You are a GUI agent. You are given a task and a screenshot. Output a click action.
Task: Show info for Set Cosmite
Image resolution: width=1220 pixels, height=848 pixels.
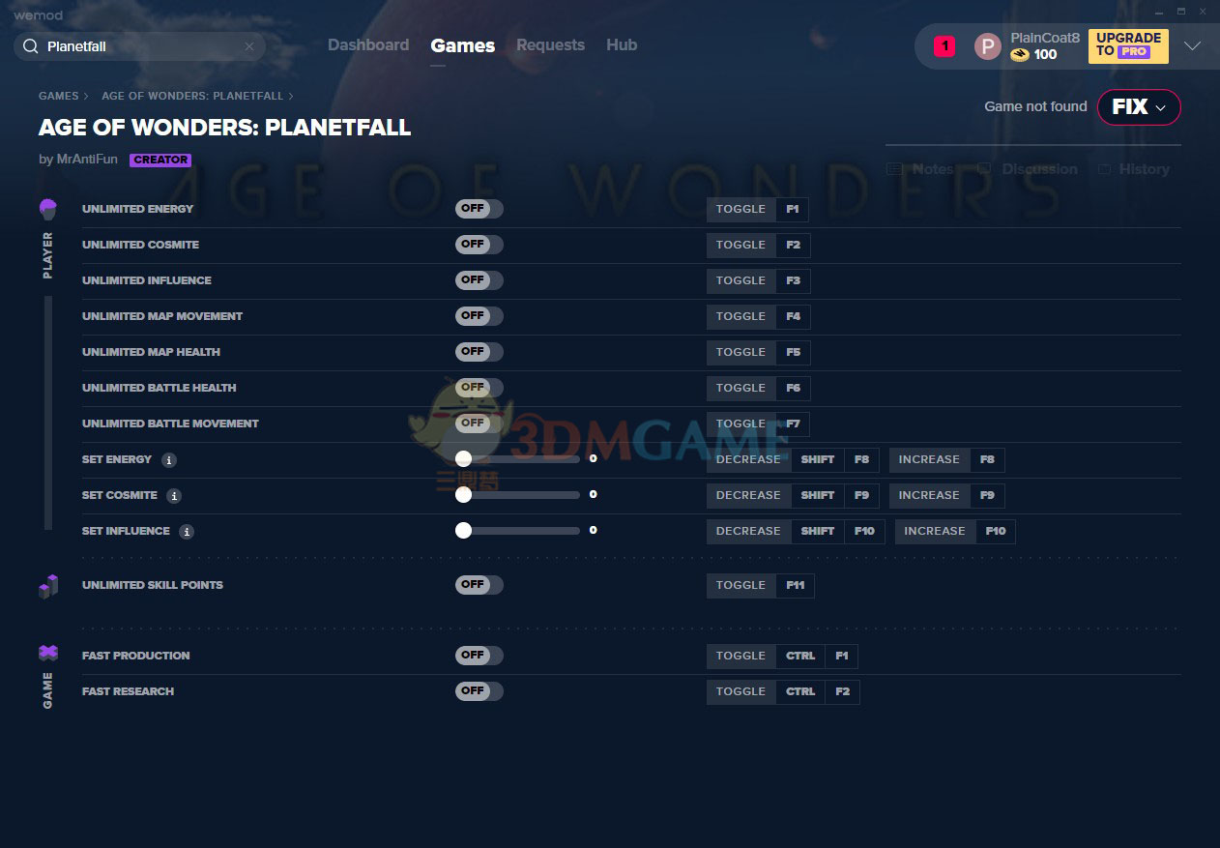tap(174, 496)
